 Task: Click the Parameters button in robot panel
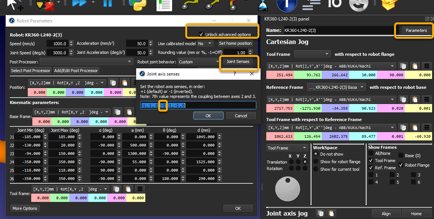pos(416,30)
